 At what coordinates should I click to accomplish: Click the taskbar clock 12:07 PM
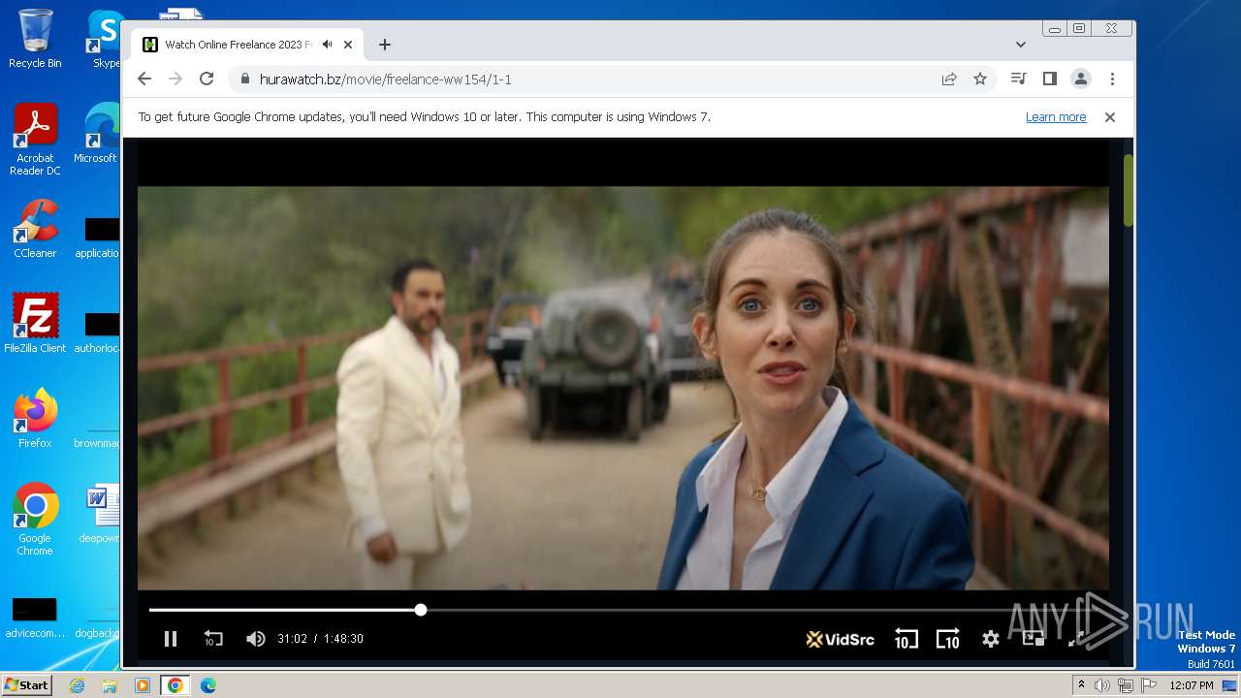(x=1191, y=685)
